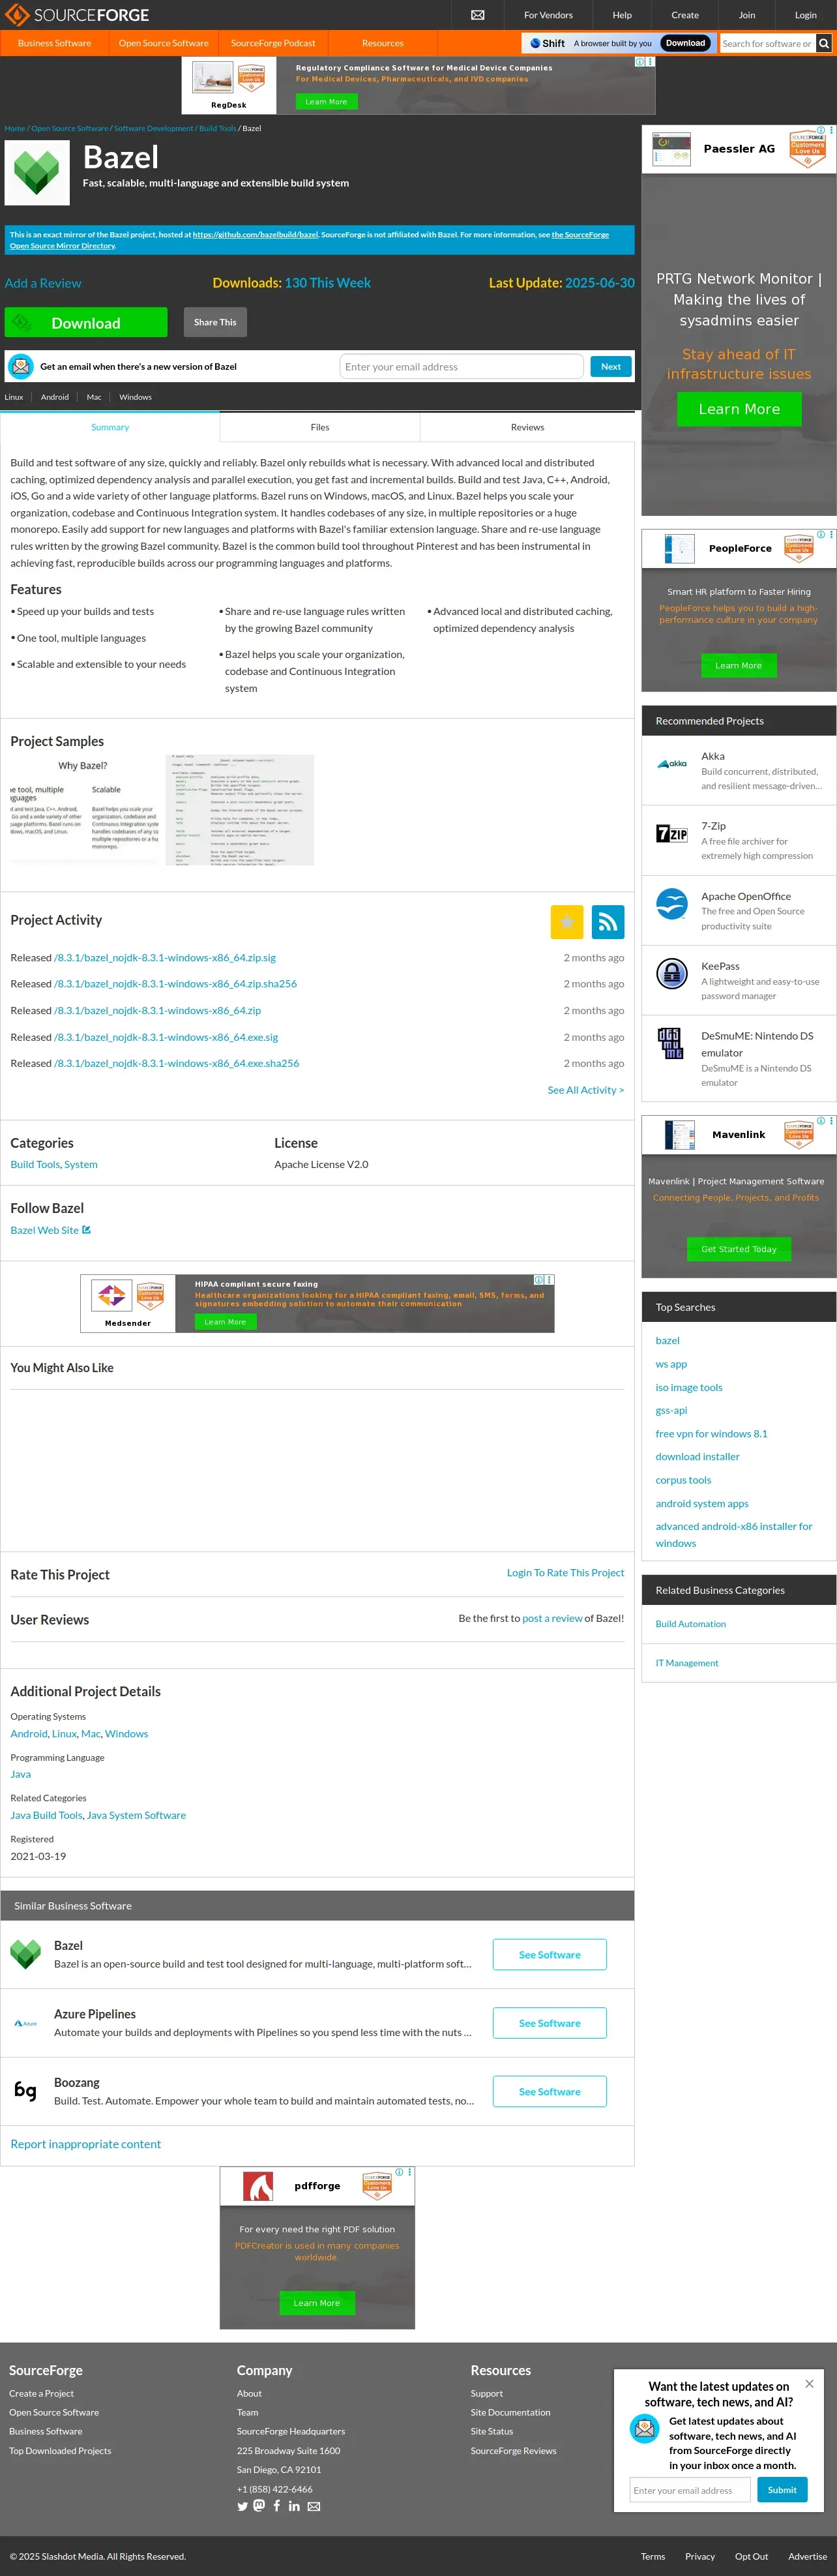Open the RSS feed icon

click(x=608, y=922)
